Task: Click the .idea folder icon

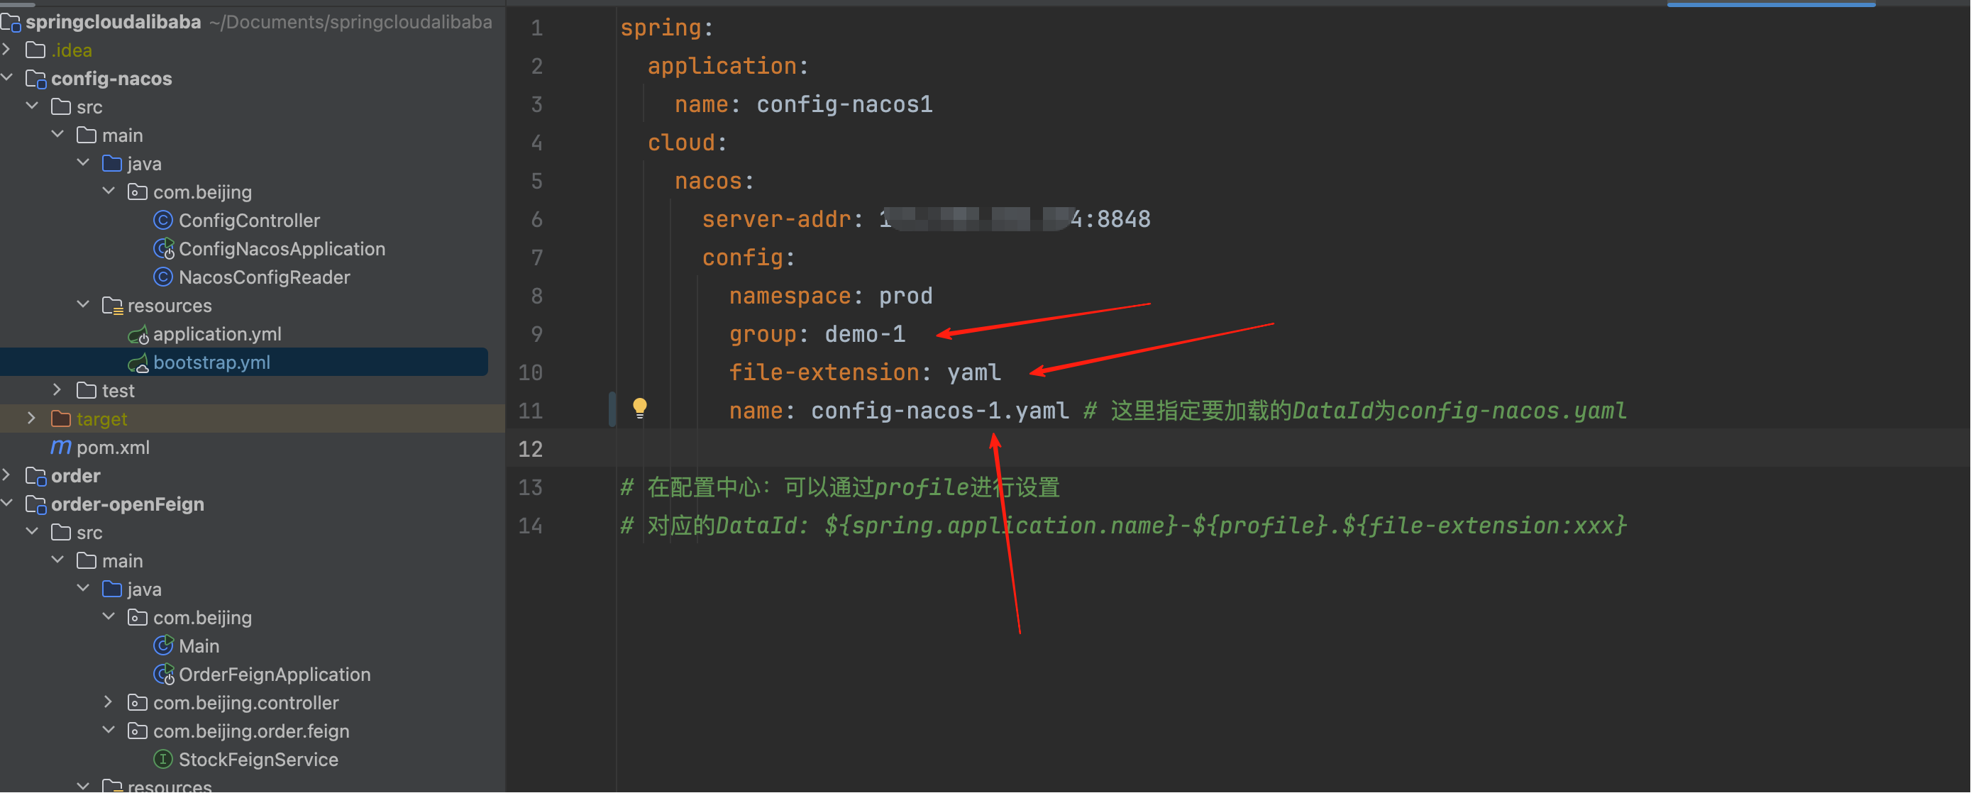Action: tap(35, 50)
